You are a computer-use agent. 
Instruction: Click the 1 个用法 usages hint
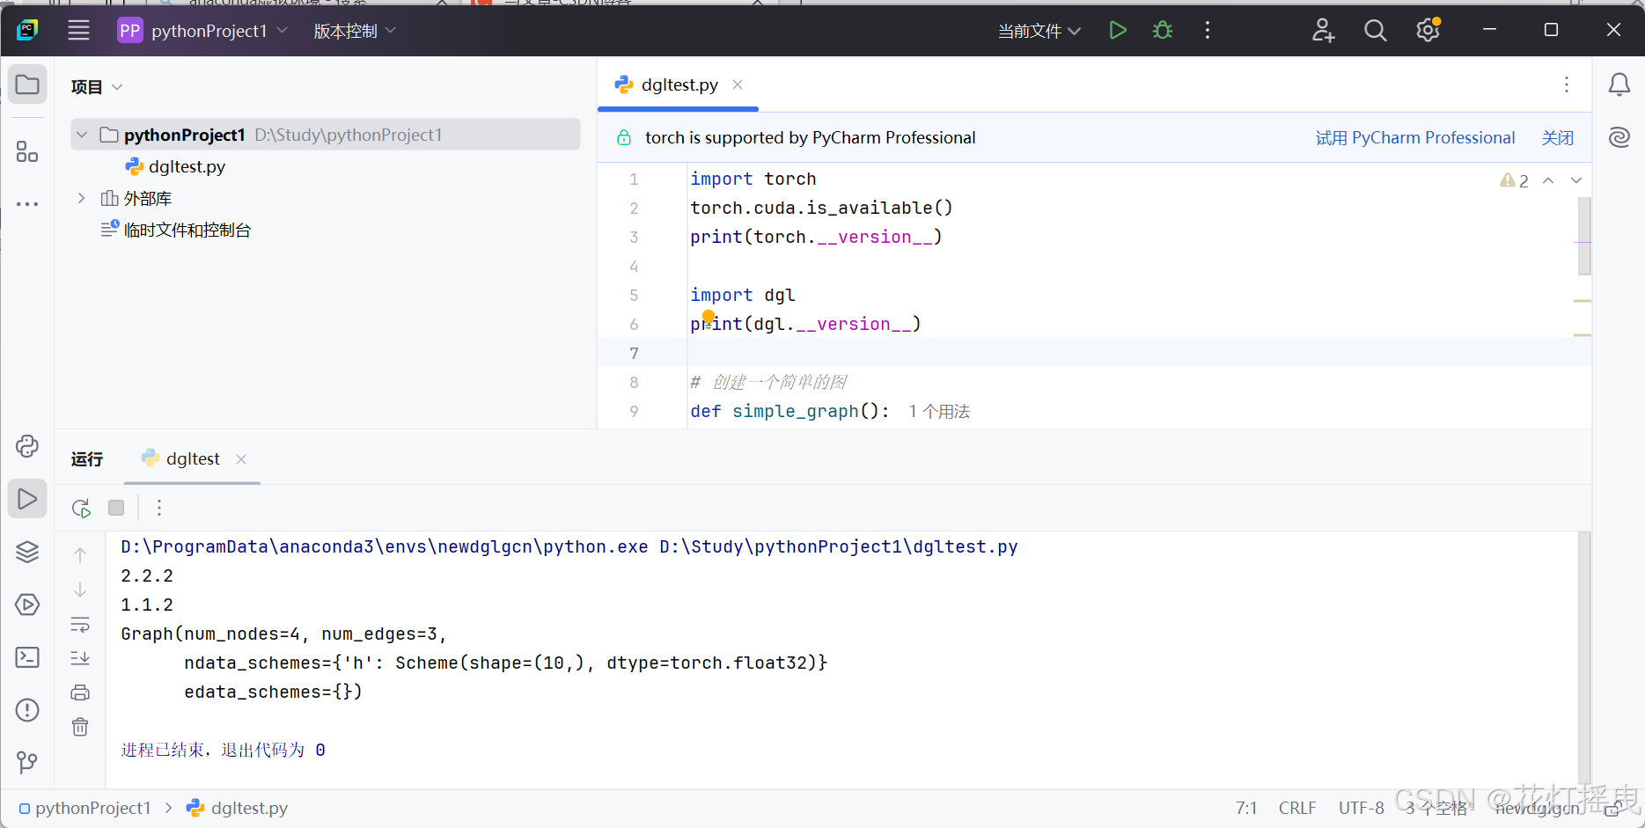pyautogui.click(x=939, y=411)
